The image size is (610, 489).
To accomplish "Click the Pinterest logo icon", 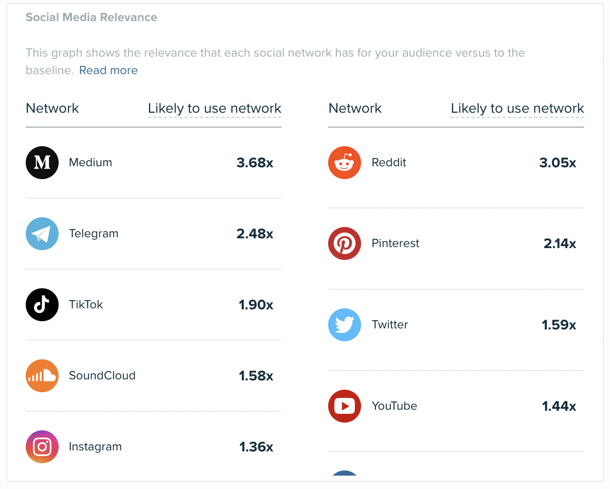I will pos(345,243).
